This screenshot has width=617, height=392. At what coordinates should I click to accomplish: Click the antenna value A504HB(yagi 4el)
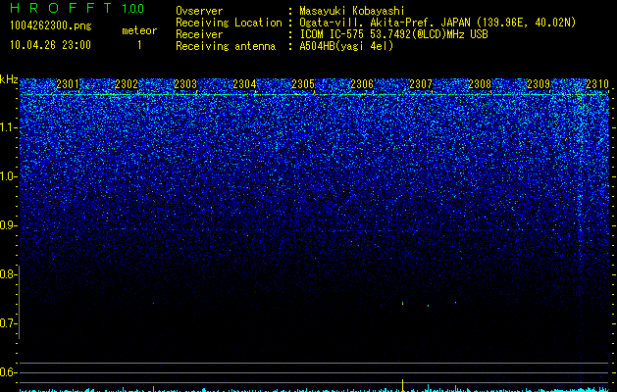coord(346,46)
